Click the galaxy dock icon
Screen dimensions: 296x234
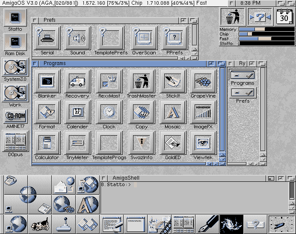[x=231, y=224]
